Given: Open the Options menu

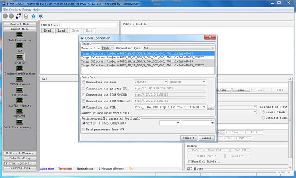Looking at the screenshot, I should point(15,9).
